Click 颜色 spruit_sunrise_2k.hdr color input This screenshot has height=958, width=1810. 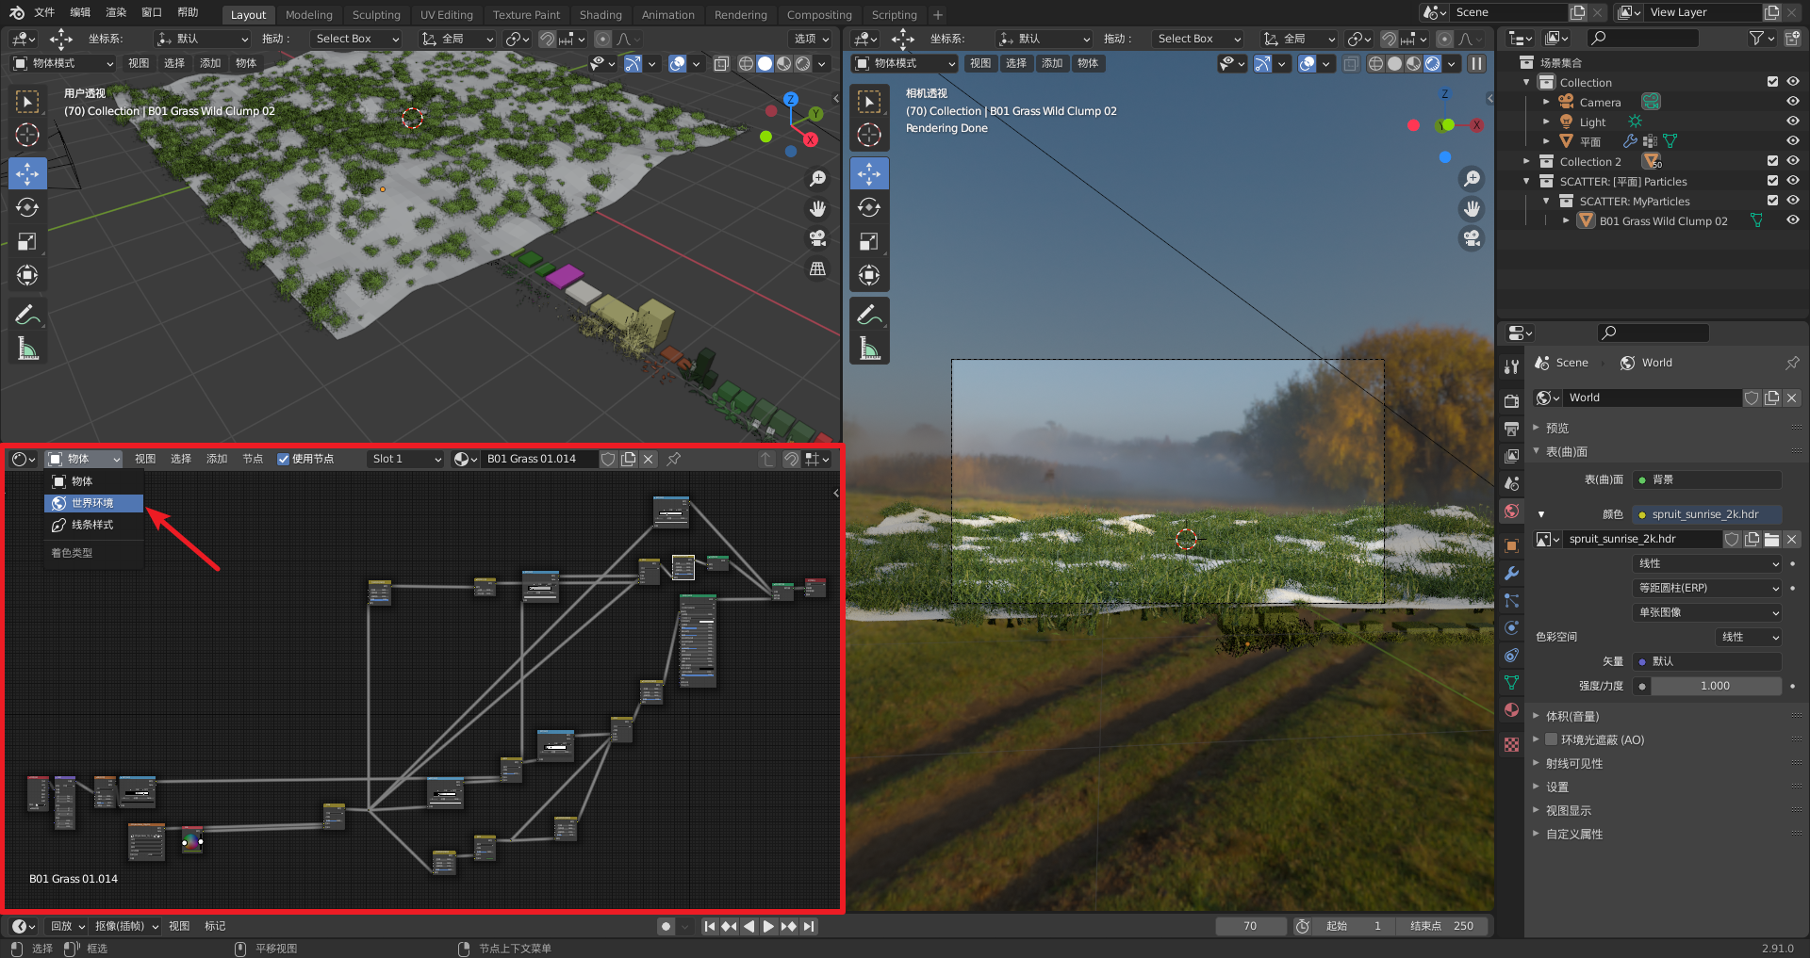(x=1707, y=514)
